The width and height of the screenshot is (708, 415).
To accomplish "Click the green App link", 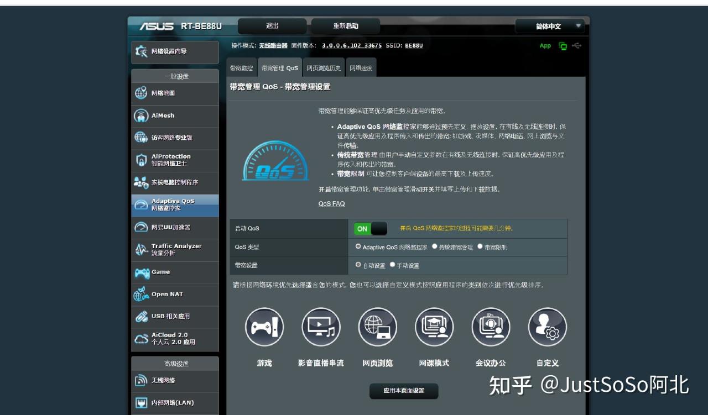I will pos(545,46).
